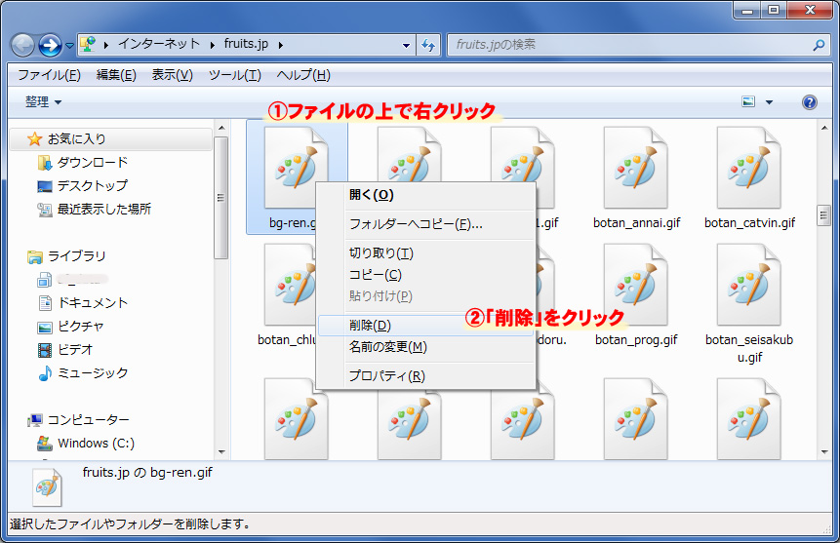Select the botan_prog.gif file icon
840x543 pixels.
(x=636, y=285)
